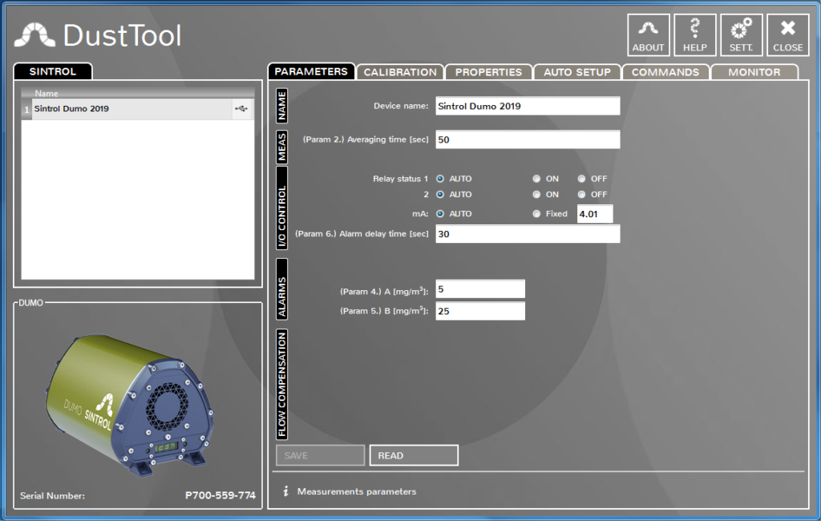Click the Param 5 B field

click(x=480, y=311)
